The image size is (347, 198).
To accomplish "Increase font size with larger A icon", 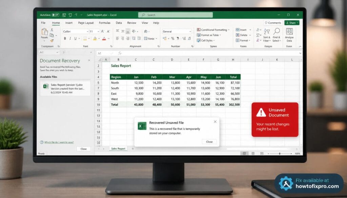I will click(103, 31).
